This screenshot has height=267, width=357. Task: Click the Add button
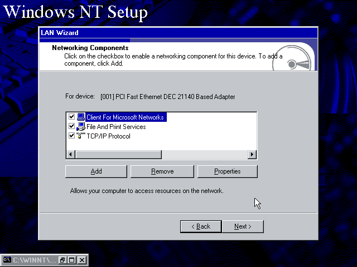(96, 171)
